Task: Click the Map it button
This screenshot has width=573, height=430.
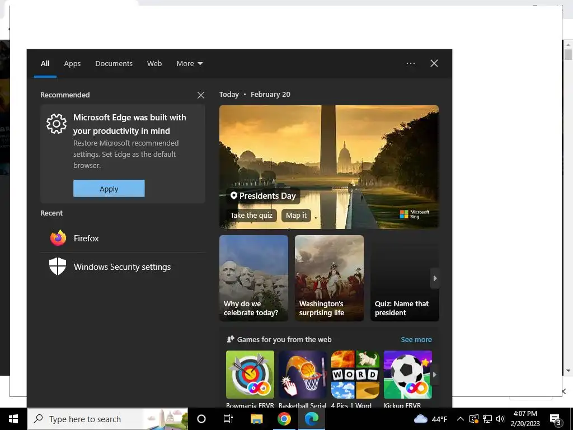Action: click(x=297, y=216)
